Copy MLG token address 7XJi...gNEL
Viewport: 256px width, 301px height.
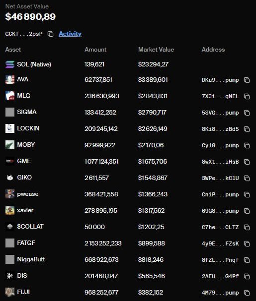click(247, 96)
